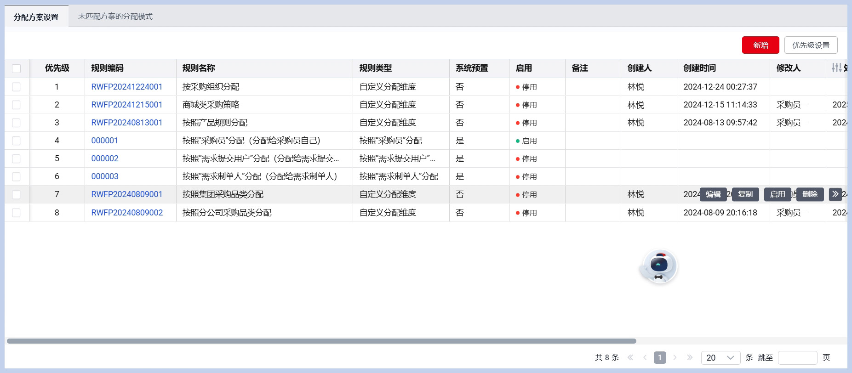Expand more row actions double-chevron icon
Screen dimensions: 852x373
[x=835, y=194]
